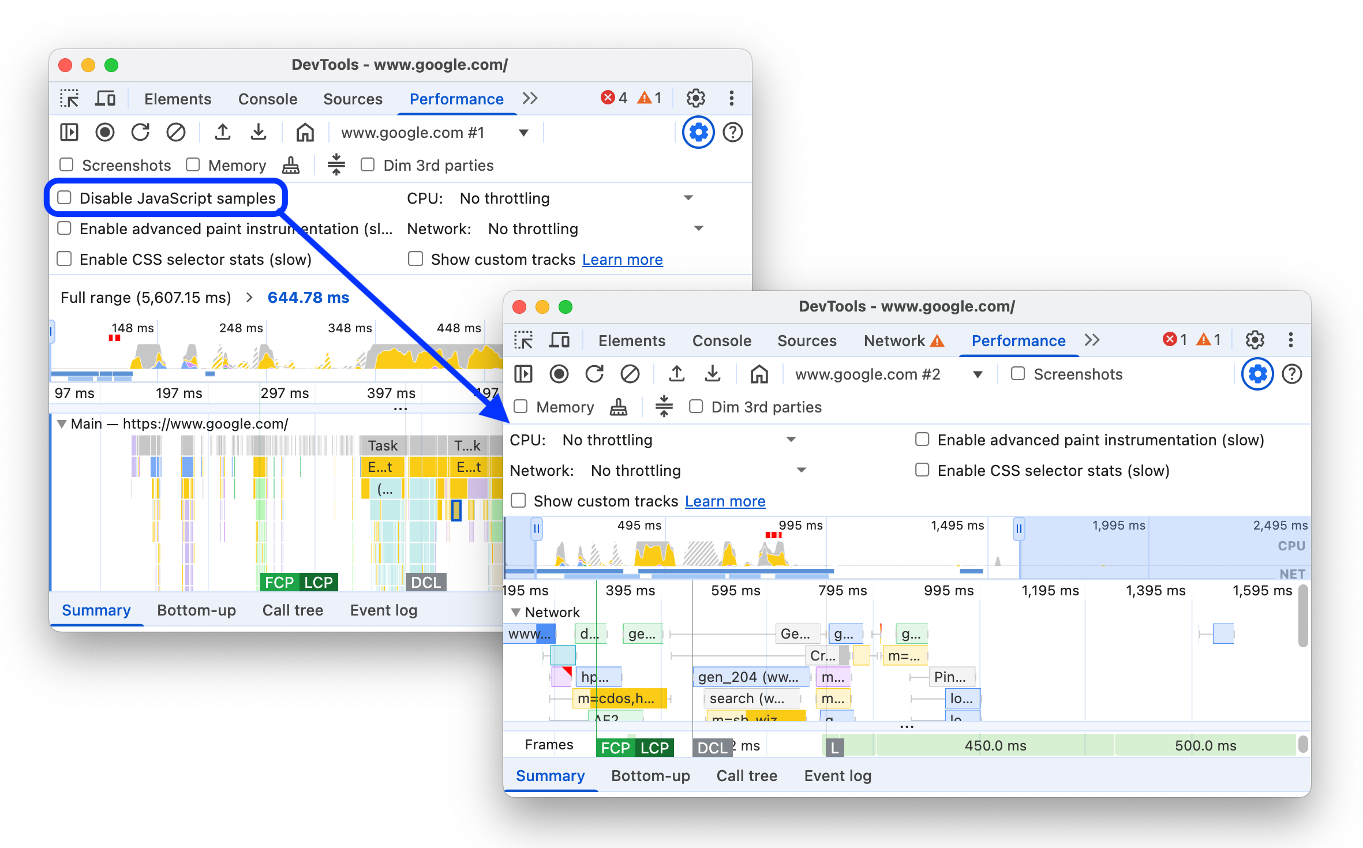
Task: Click the 644.78 ms range link
Action: (x=308, y=297)
